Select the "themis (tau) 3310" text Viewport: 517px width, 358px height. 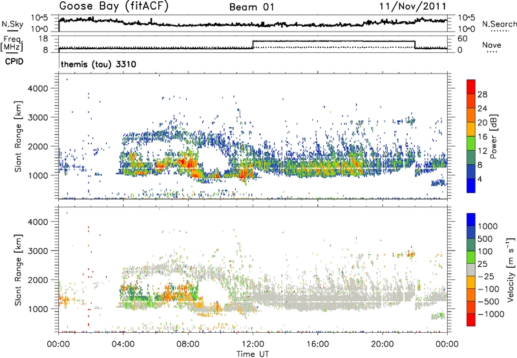(99, 64)
